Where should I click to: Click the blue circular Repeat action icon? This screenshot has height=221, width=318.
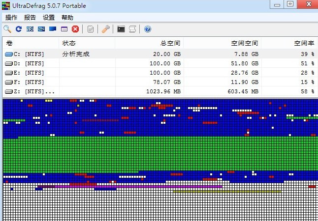19,29
